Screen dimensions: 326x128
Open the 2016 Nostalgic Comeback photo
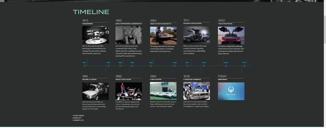coord(196,91)
